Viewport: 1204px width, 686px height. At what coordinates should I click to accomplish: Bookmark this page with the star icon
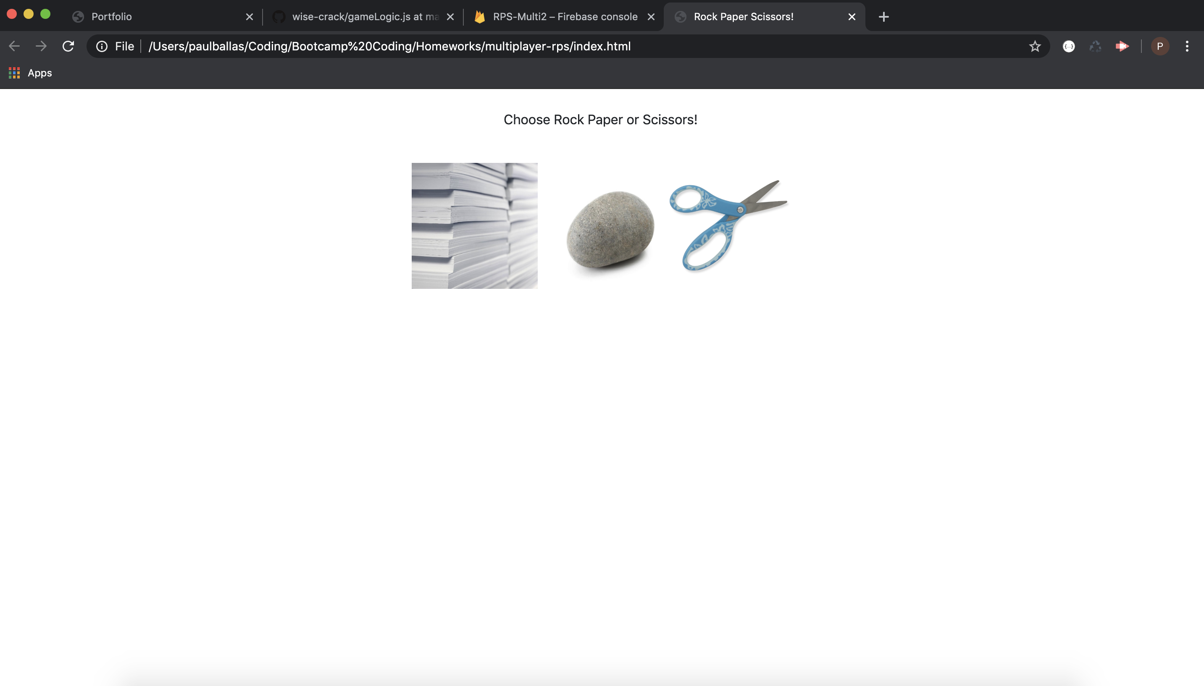pos(1035,46)
